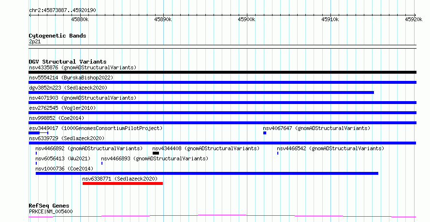Click the chr2:45873887..45920190 coordinate label
This screenshot has width=430, height=222.
coord(62,10)
